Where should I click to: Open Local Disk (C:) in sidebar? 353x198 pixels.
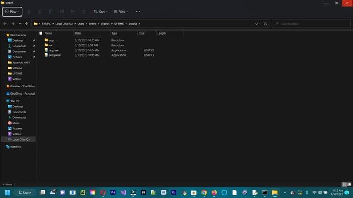(x=21, y=139)
